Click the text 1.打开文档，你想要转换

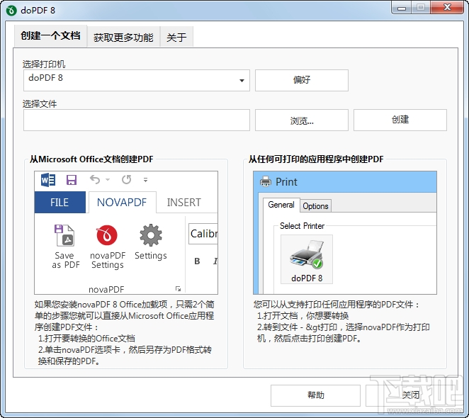303,316
